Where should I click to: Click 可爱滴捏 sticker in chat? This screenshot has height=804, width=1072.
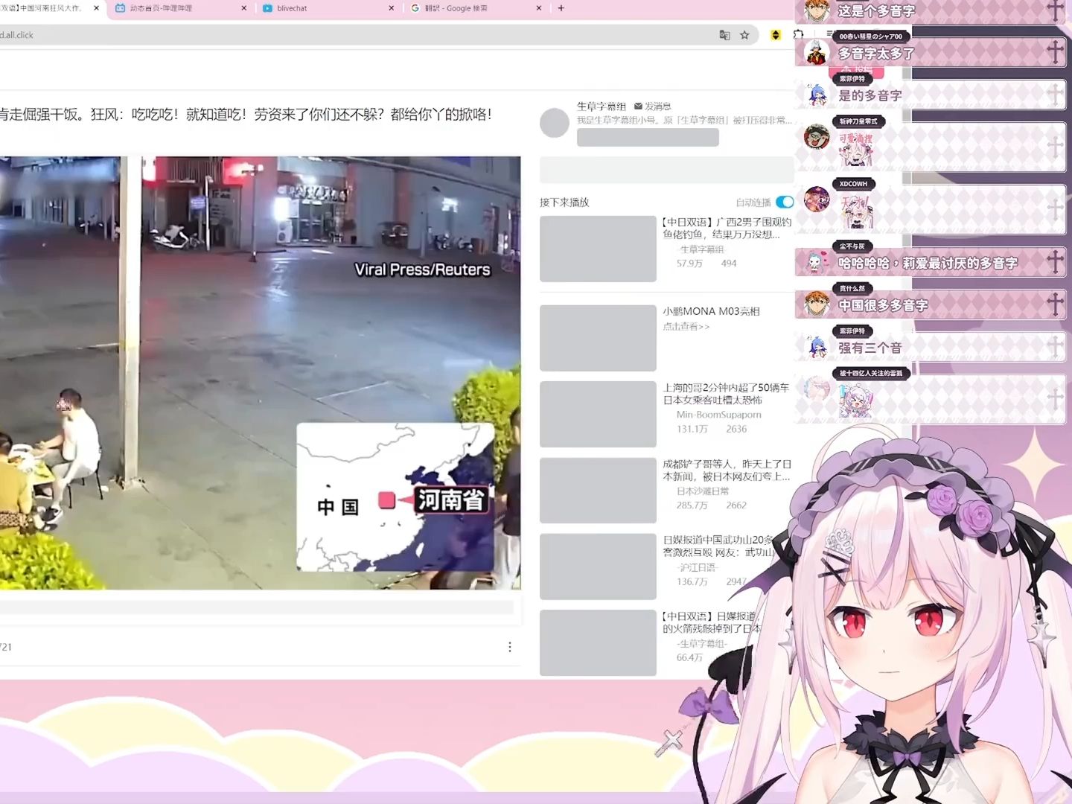tap(855, 150)
